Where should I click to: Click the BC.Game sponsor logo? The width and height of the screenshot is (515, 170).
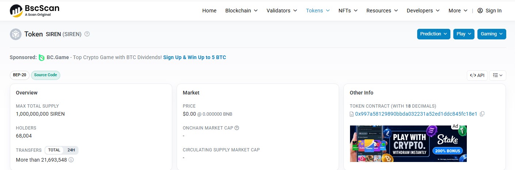coord(42,57)
